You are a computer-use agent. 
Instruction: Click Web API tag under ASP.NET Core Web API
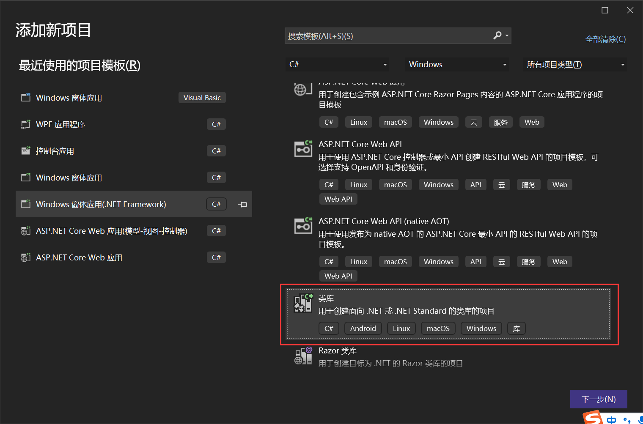coord(338,199)
